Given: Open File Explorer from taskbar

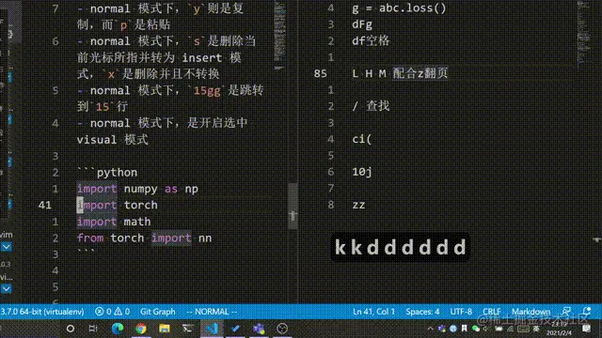Looking at the screenshot, I should pos(165,329).
